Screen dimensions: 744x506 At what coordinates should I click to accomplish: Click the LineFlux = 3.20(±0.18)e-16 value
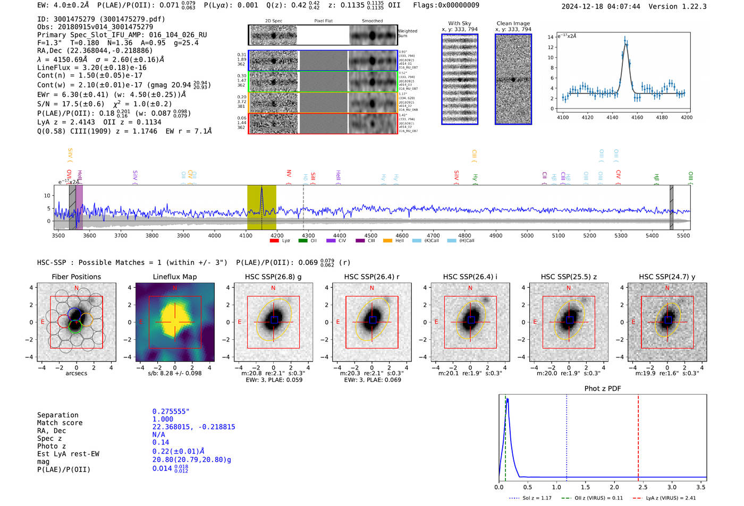[92, 68]
